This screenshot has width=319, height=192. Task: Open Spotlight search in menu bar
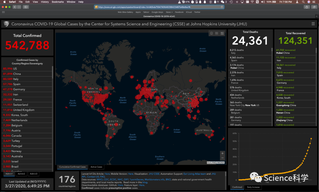pyautogui.click(x=303, y=2)
